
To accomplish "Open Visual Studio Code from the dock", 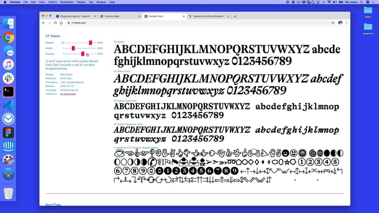I will [8, 105].
